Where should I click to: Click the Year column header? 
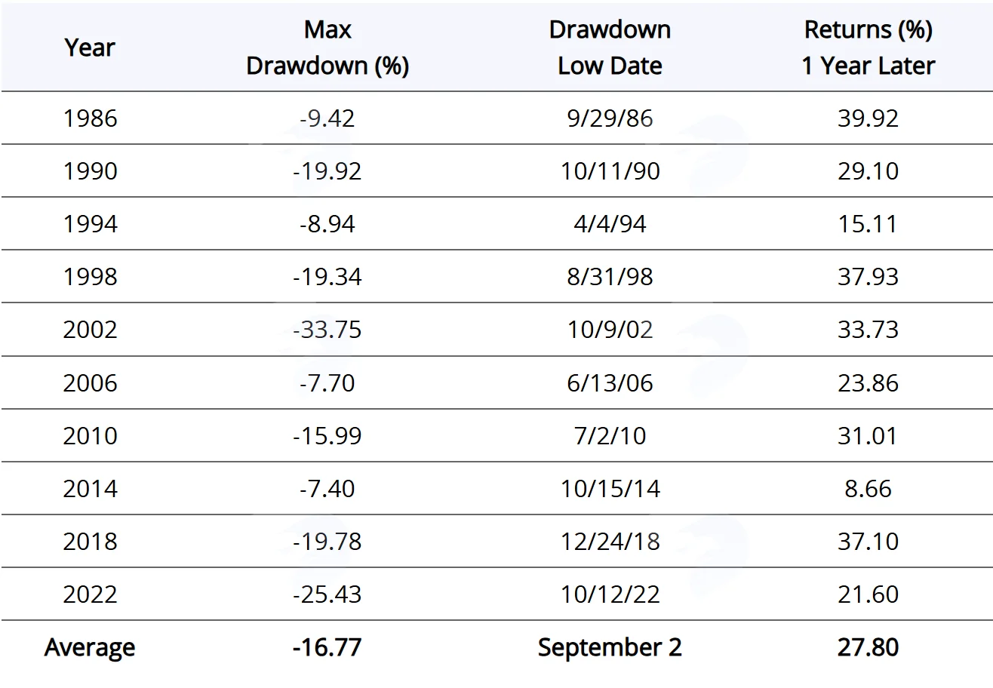90,48
